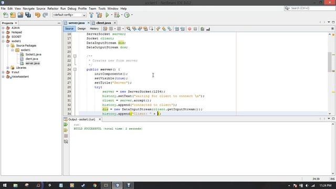The width and height of the screenshot is (336, 189).
Task: Click in the Search (Ctrl+I) field
Action: coord(312,8)
